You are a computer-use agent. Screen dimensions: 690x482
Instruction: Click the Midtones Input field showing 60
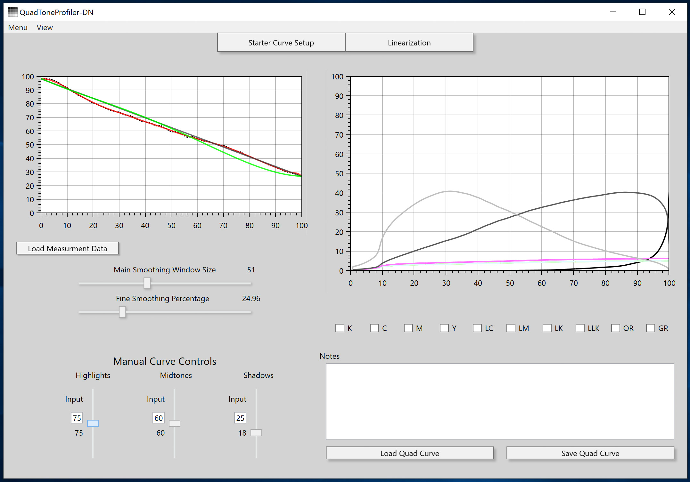[x=159, y=418]
